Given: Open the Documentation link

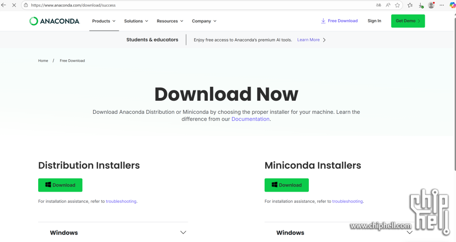Looking at the screenshot, I should tap(251, 119).
